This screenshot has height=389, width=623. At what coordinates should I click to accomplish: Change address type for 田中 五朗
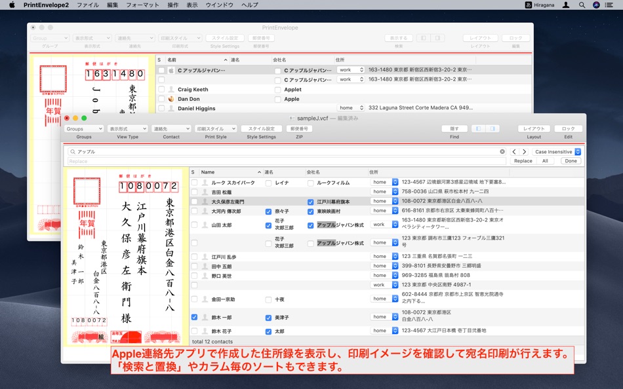[384, 265]
